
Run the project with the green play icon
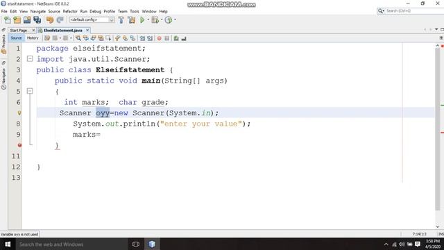[x=142, y=20]
